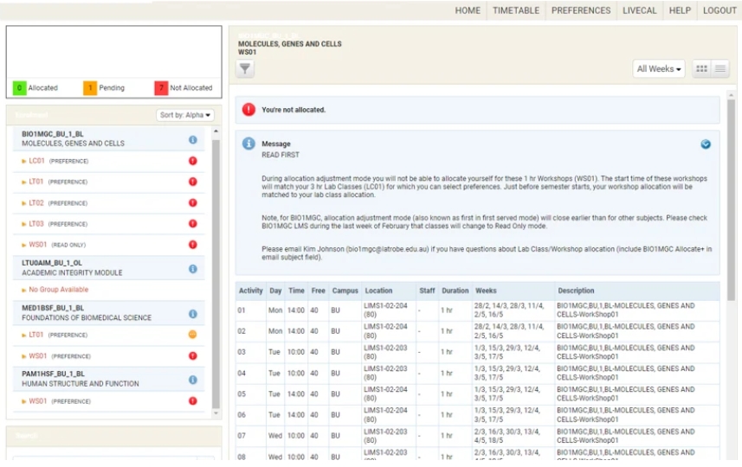Click green Allocated count badge
Viewport: 742px width, 467px height.
[19, 88]
